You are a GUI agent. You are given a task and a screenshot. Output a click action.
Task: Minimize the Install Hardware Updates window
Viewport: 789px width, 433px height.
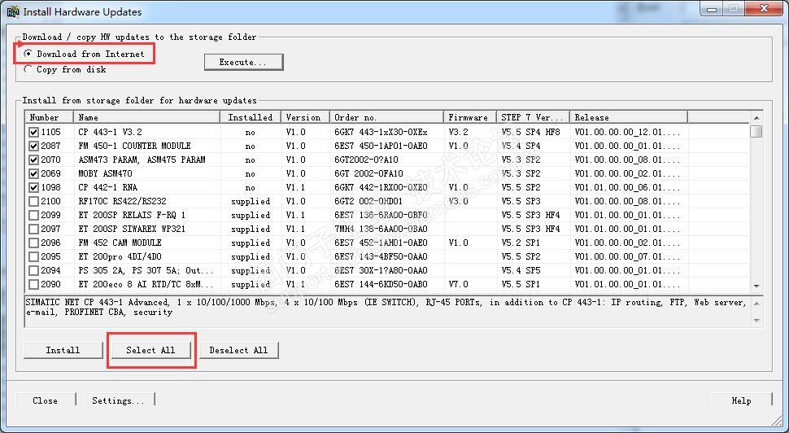click(x=712, y=9)
